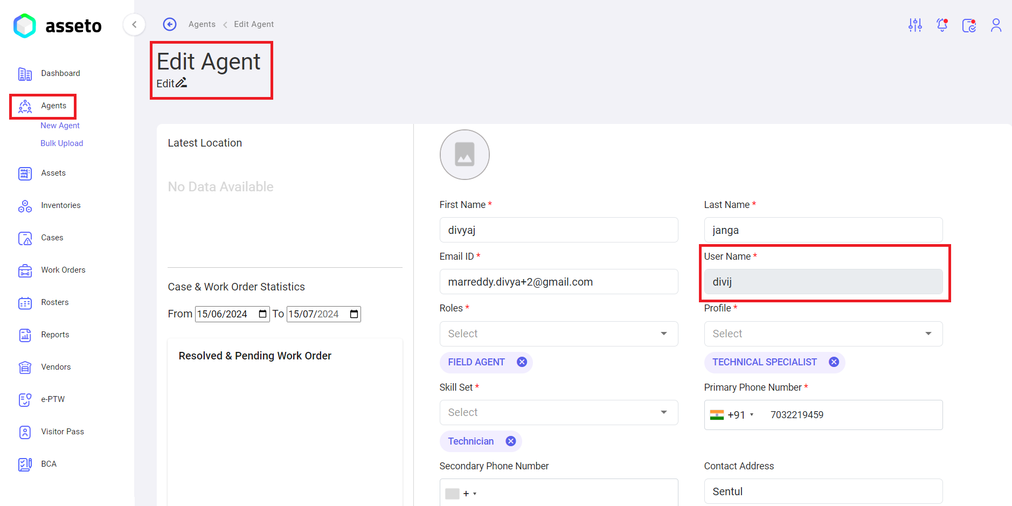This screenshot has width=1012, height=506.
Task: Click the agent profile photo placeholder
Action: coord(465,155)
